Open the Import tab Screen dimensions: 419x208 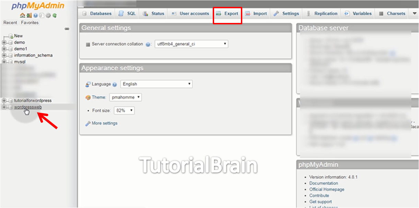click(x=256, y=14)
